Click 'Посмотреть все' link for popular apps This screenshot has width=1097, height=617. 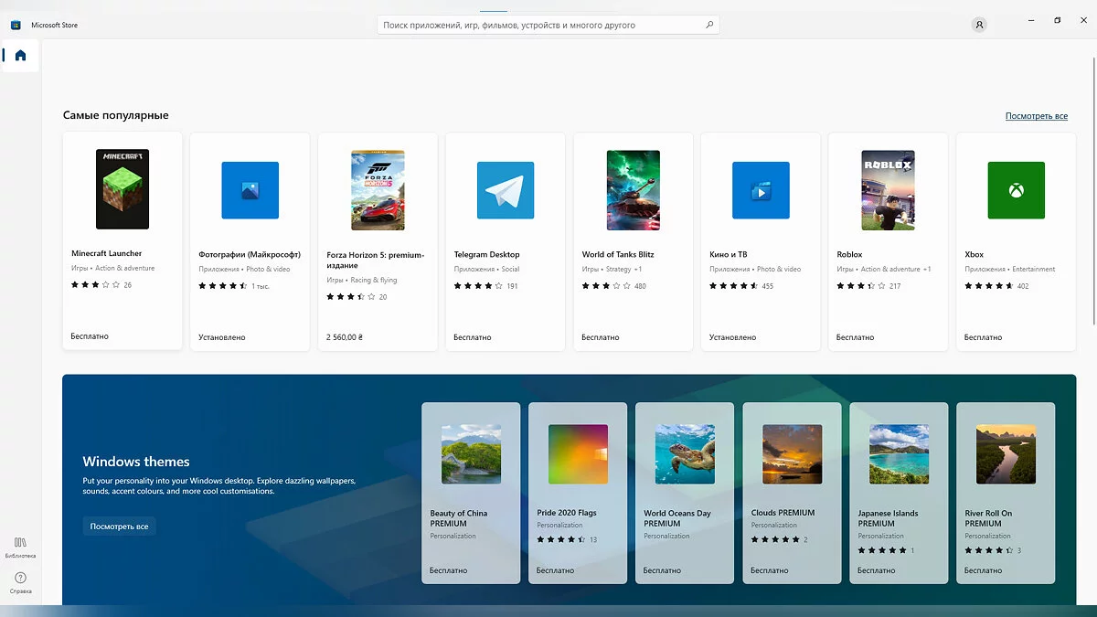[x=1036, y=116]
